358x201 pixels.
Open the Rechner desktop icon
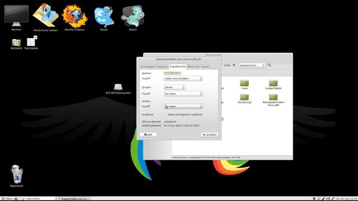pyautogui.click(x=16, y=18)
